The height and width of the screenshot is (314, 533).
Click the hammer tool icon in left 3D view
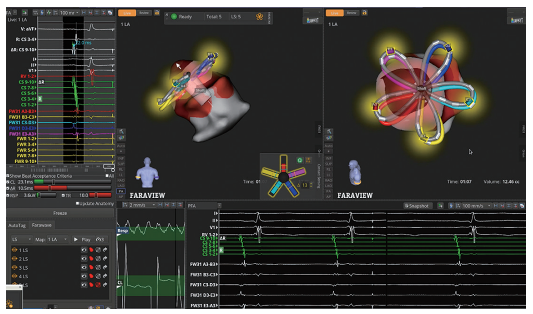tap(121, 132)
